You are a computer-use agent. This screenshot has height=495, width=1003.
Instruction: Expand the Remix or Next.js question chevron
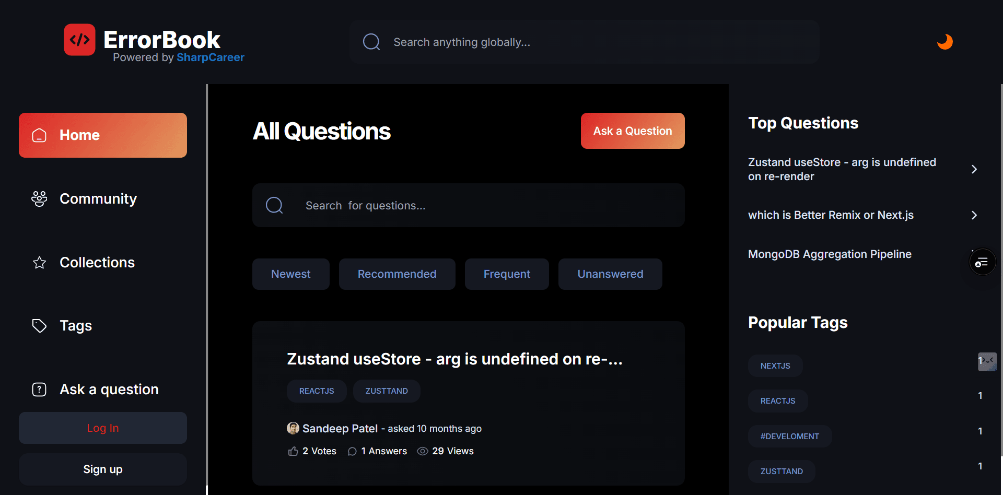click(974, 215)
